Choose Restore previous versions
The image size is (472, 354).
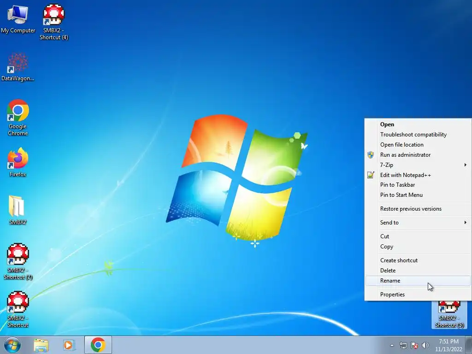pyautogui.click(x=418, y=209)
